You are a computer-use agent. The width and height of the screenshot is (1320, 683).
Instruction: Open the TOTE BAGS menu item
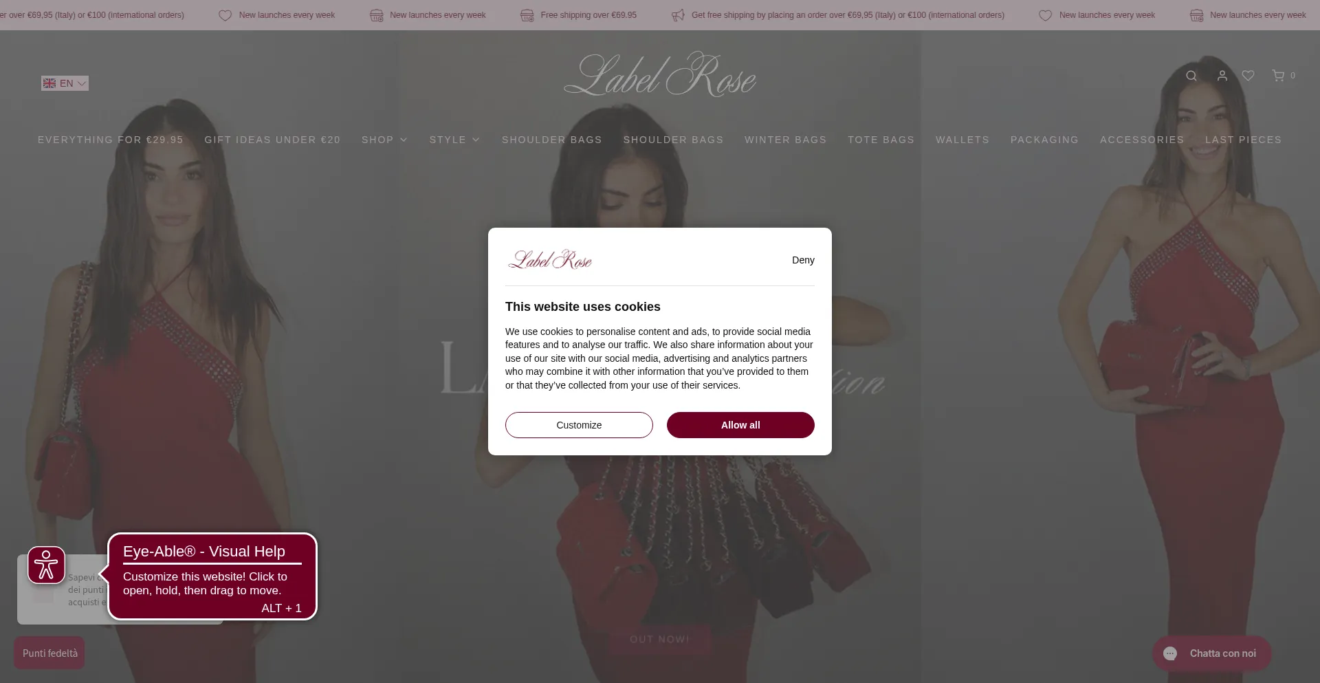pos(881,140)
